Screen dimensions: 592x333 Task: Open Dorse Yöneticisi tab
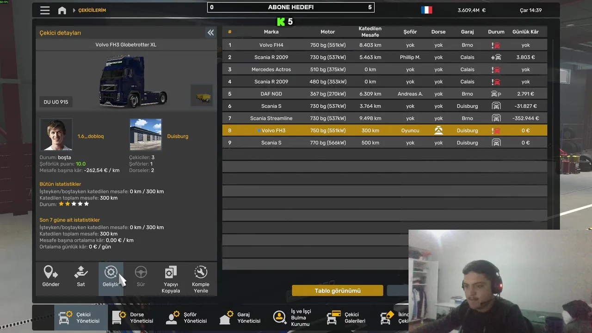coord(134,318)
